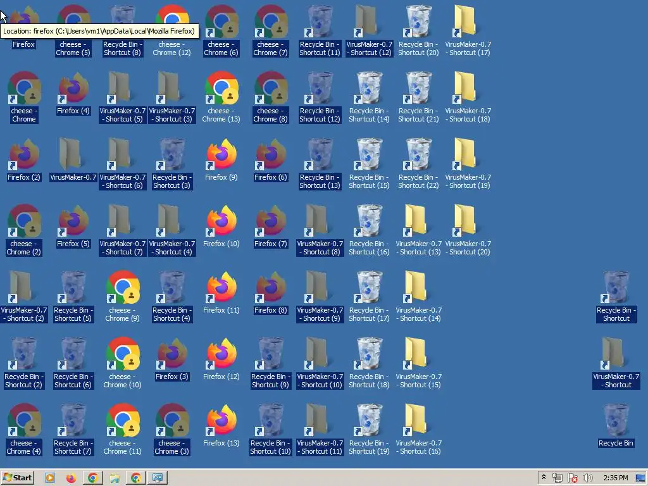This screenshot has width=648, height=486.
Task: Select the Recycle Bin desktop icon
Action: pyautogui.click(x=616, y=427)
